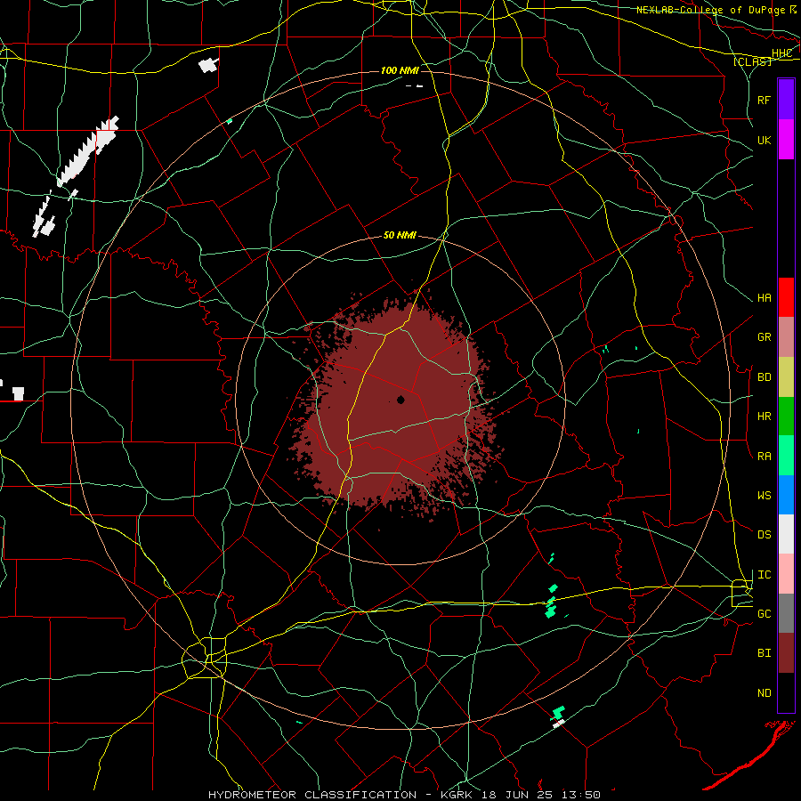
Task: Select the white DS legend swatch
Action: (786, 534)
